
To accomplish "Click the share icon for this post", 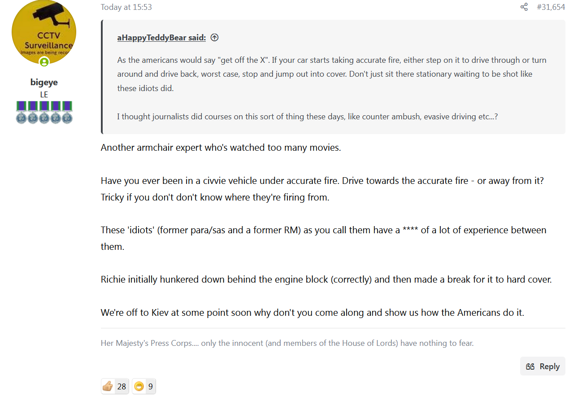I will (x=524, y=7).
